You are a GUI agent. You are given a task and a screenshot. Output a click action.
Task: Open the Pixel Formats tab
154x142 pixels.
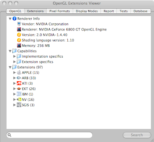(60, 11)
